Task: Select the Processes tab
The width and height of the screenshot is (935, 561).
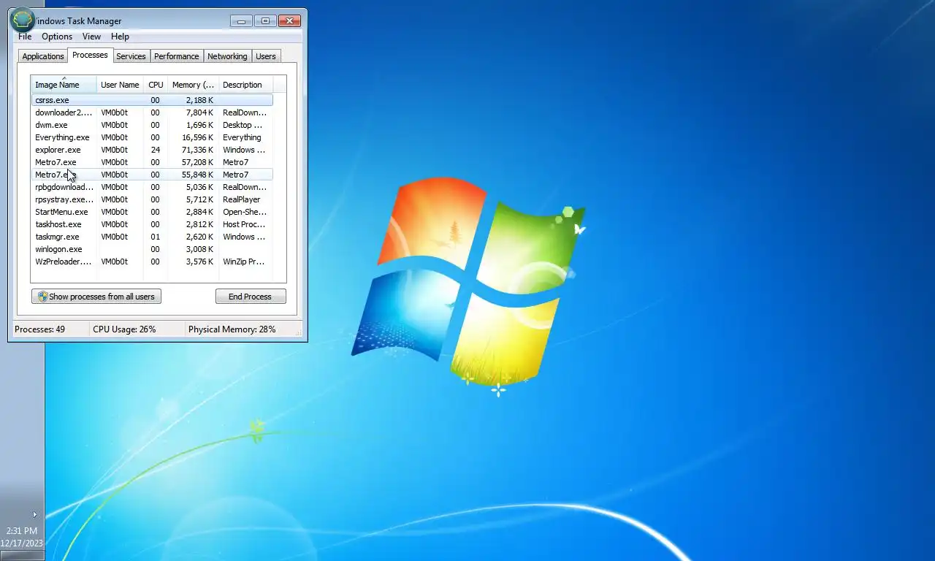Action: [90, 55]
